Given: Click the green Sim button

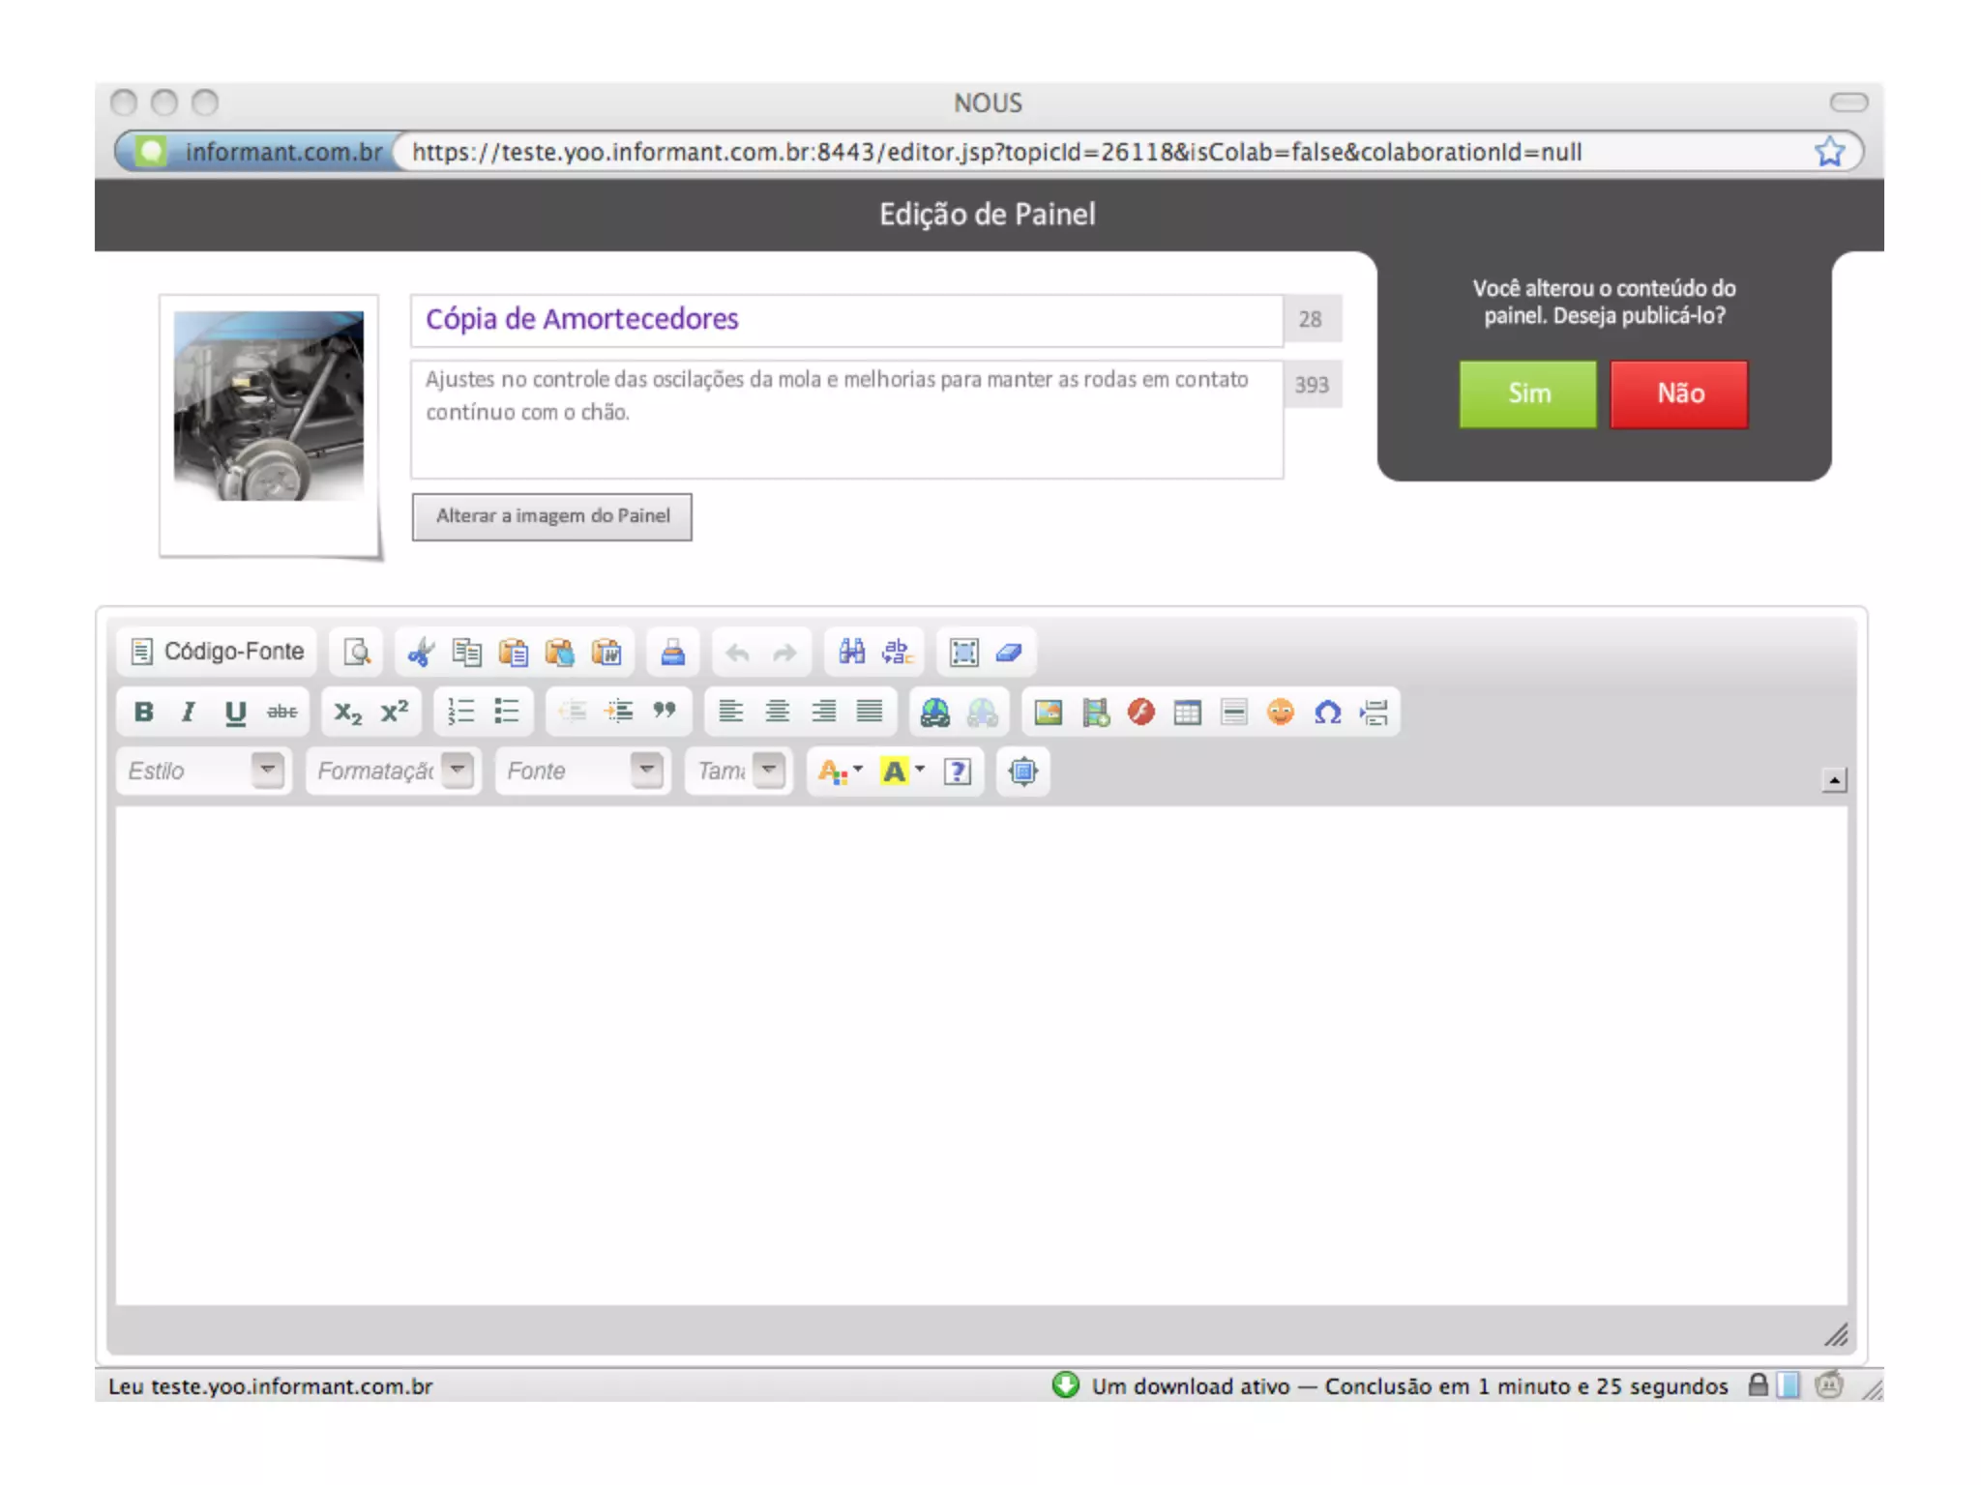Looking at the screenshot, I should point(1527,393).
